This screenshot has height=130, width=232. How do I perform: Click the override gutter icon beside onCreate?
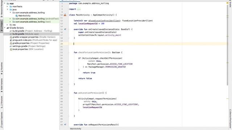(65, 29)
